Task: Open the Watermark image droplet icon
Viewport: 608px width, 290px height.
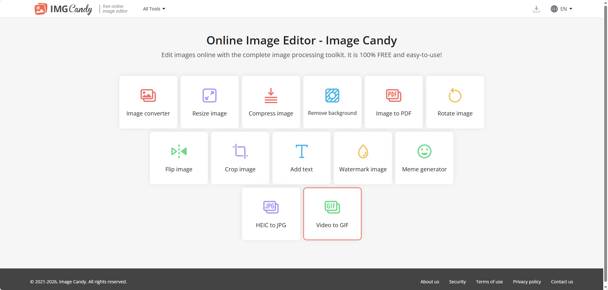Action: point(363,151)
